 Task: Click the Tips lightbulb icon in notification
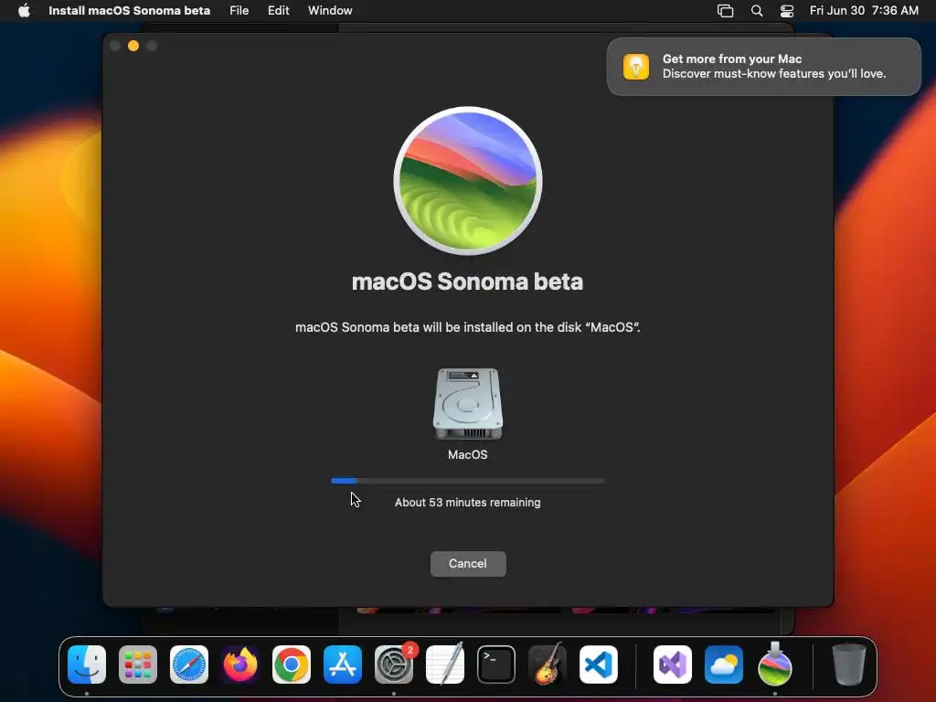636,66
